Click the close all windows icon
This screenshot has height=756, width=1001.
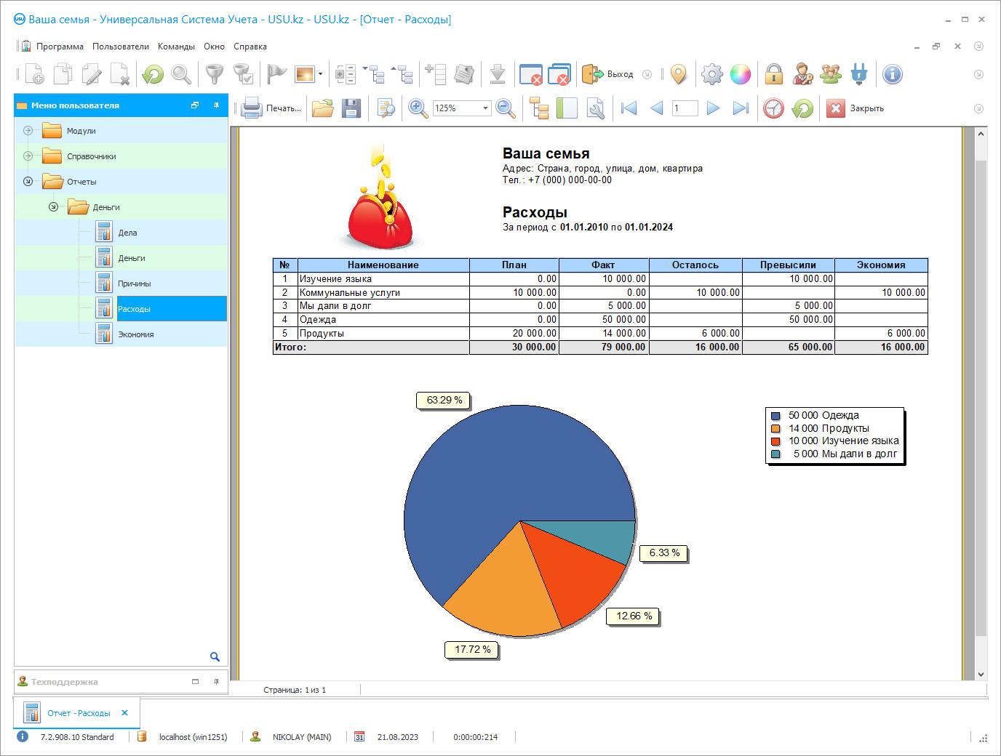click(x=559, y=74)
